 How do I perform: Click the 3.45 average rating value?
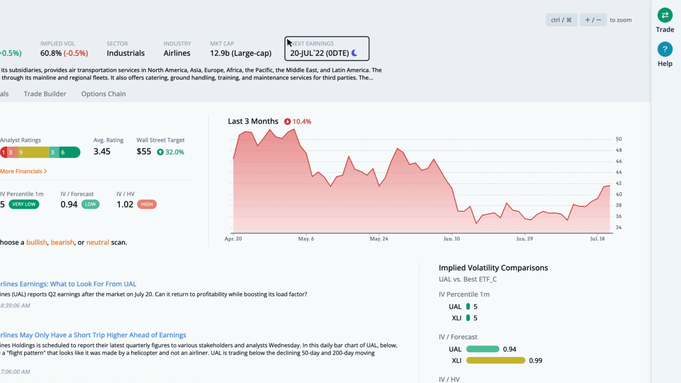click(102, 152)
